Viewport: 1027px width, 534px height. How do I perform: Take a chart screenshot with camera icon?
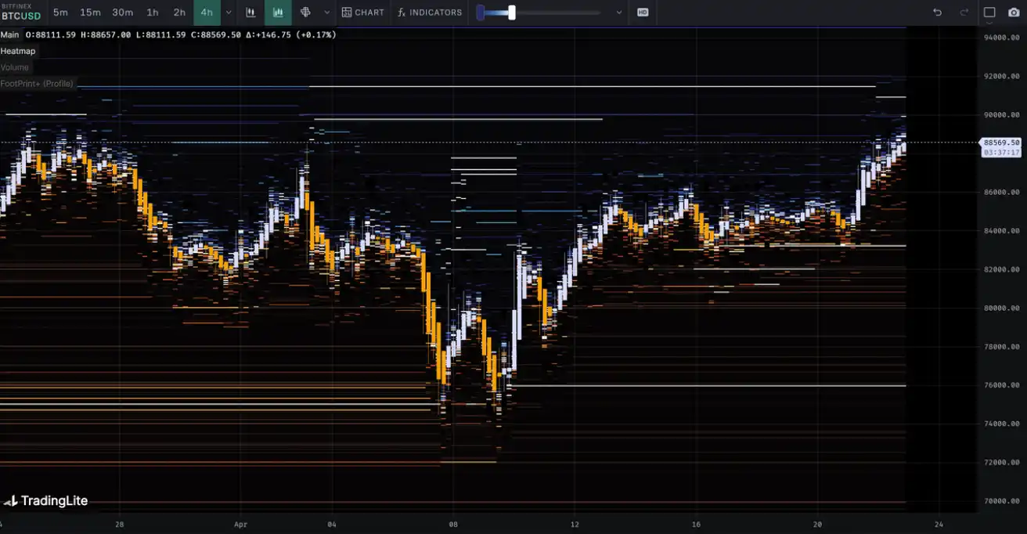1014,13
